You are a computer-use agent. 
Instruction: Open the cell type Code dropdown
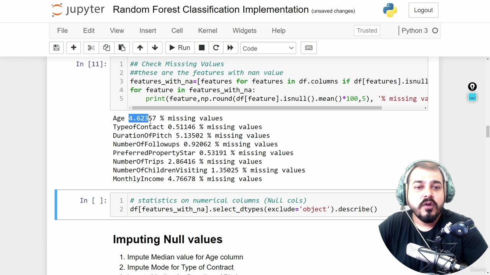click(x=268, y=48)
